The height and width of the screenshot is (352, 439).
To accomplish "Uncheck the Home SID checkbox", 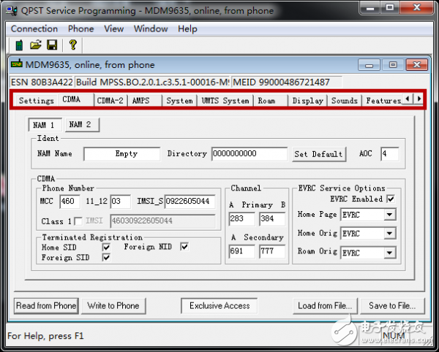I will tap(106, 248).
